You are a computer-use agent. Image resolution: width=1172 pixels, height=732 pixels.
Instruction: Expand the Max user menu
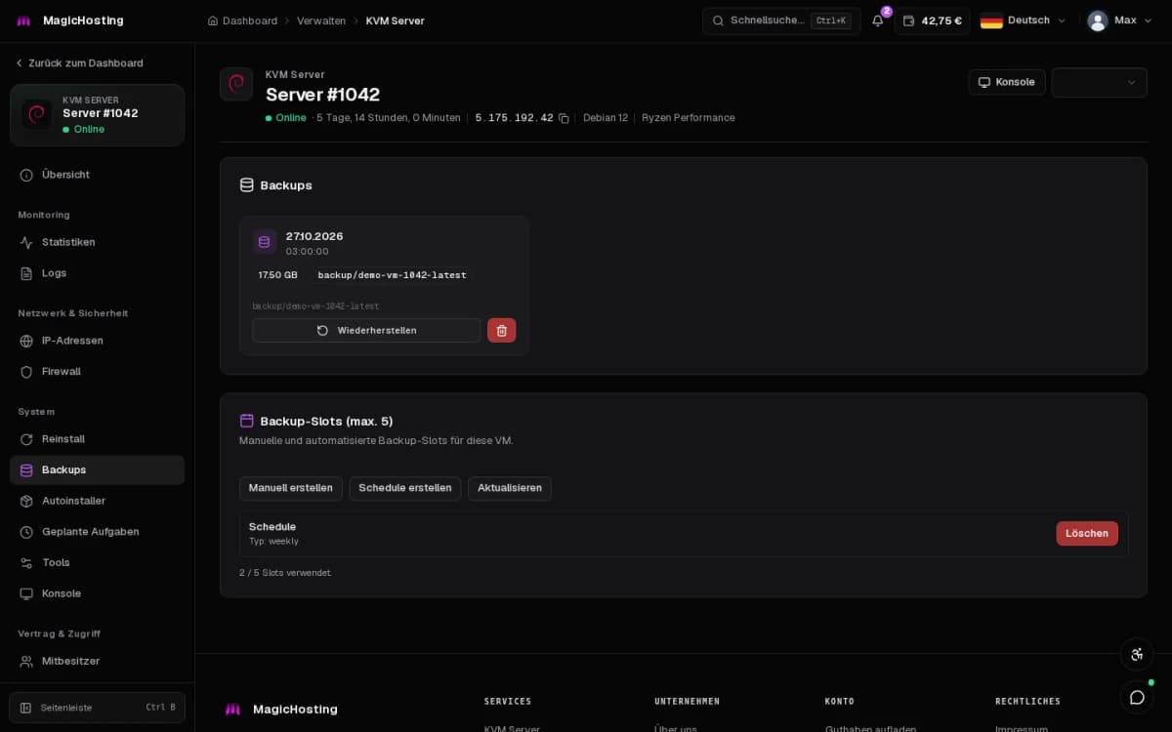1118,20
